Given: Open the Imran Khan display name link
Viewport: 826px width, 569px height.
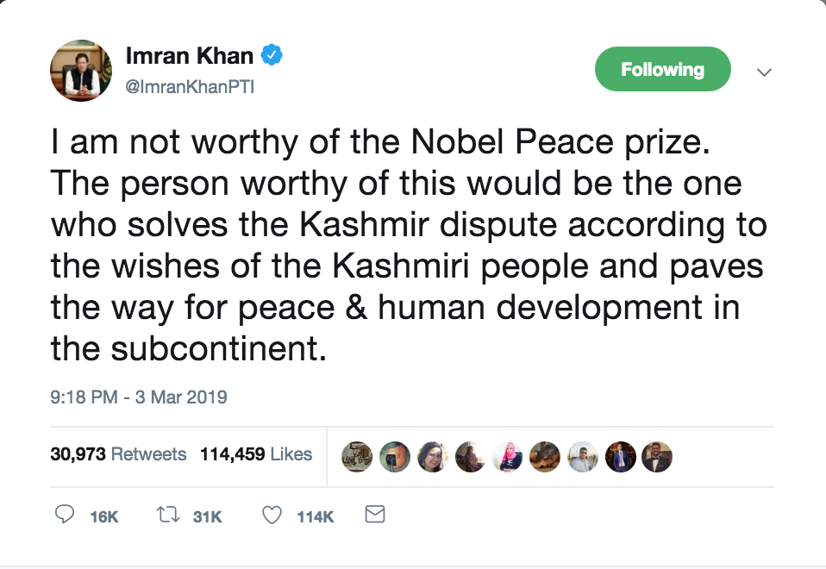Looking at the screenshot, I should tap(190, 57).
